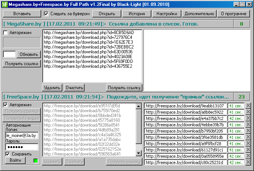This screenshot has height=171, width=254.
Task: Remove the 3f6e3581db download row with X
Action: point(248,137)
